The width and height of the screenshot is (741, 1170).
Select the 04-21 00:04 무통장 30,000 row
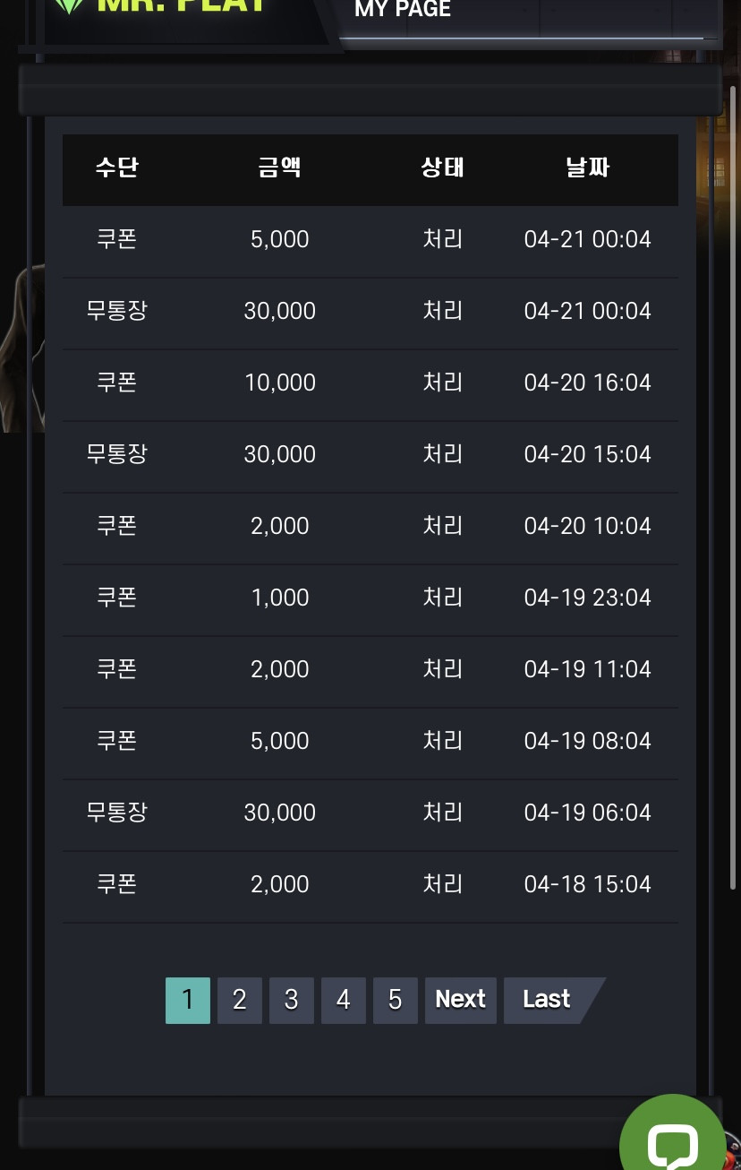pyautogui.click(x=370, y=312)
